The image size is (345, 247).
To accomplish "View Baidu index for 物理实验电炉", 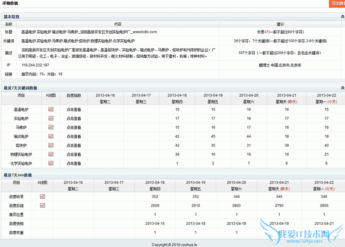I will coord(74,155).
